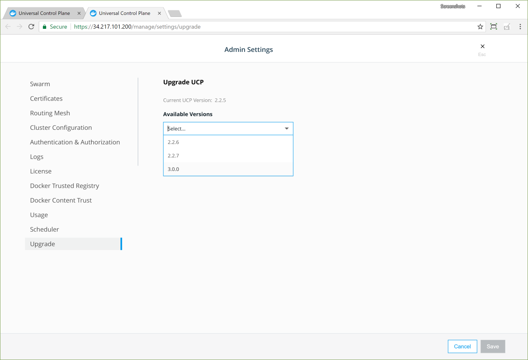Open the Docker Trusted Registry settings
Viewport: 528px width, 360px height.
click(x=64, y=185)
